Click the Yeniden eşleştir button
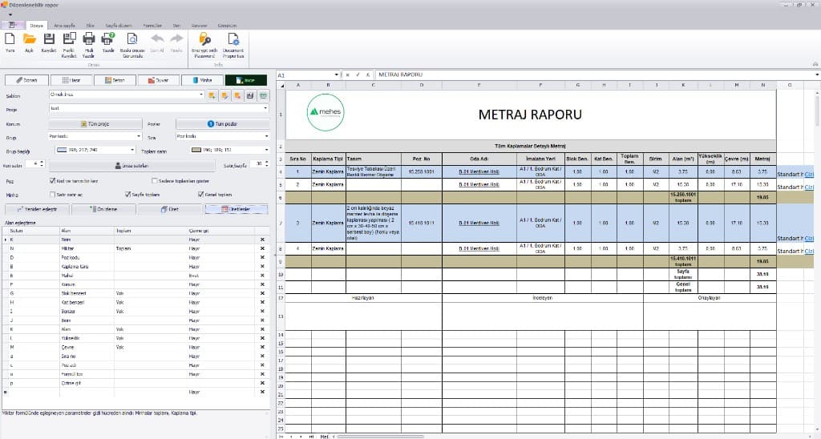The width and height of the screenshot is (821, 439). coord(37,209)
